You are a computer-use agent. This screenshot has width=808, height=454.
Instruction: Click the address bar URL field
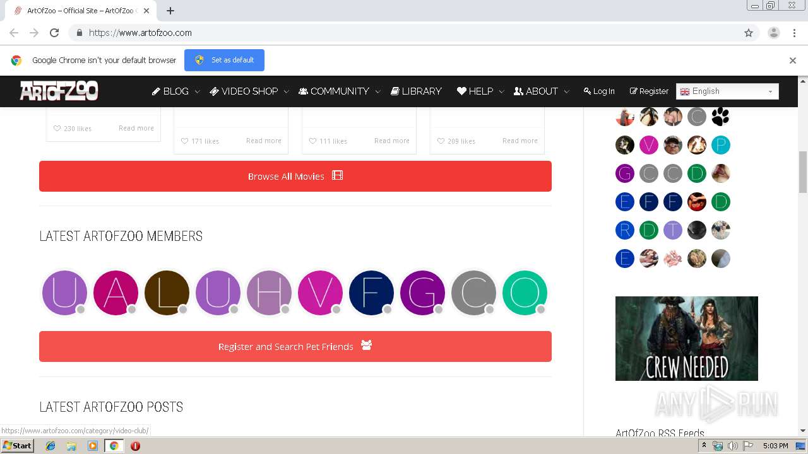click(404, 33)
